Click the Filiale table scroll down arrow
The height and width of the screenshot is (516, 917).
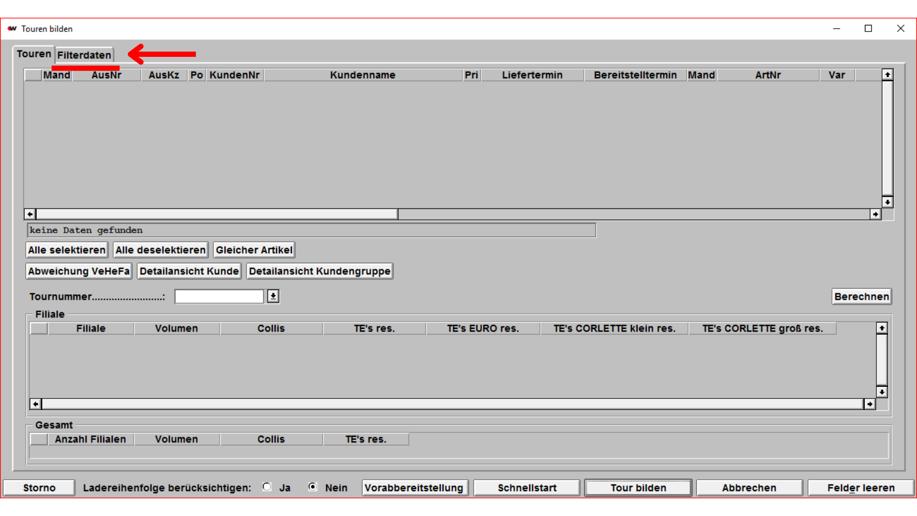(x=882, y=392)
